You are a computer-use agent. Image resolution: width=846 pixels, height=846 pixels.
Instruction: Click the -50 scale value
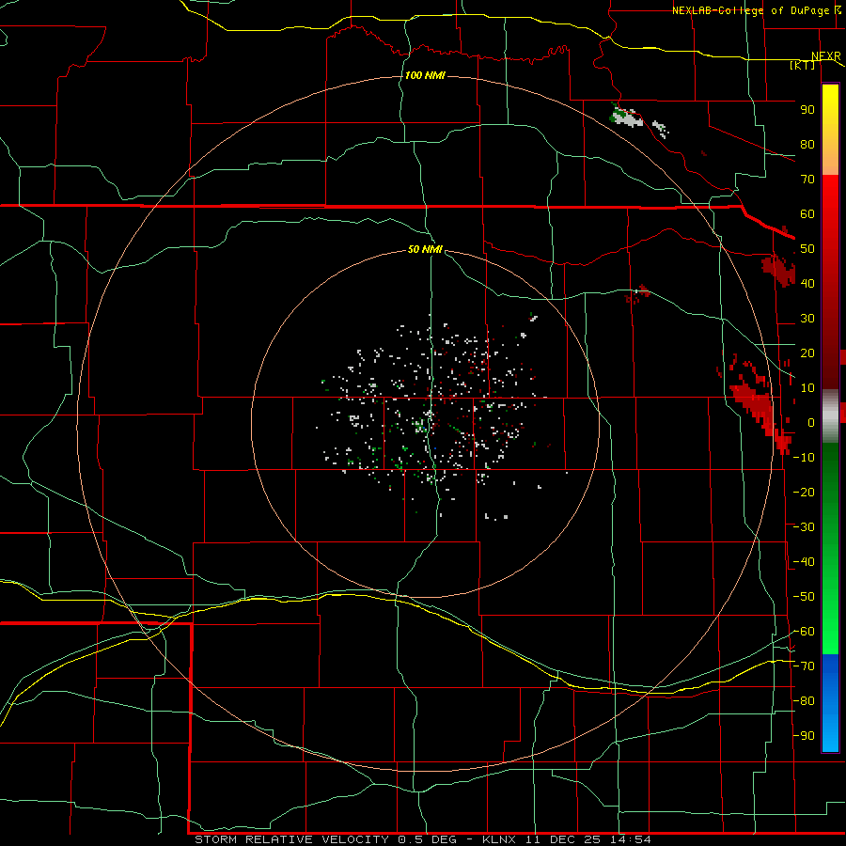804,597
